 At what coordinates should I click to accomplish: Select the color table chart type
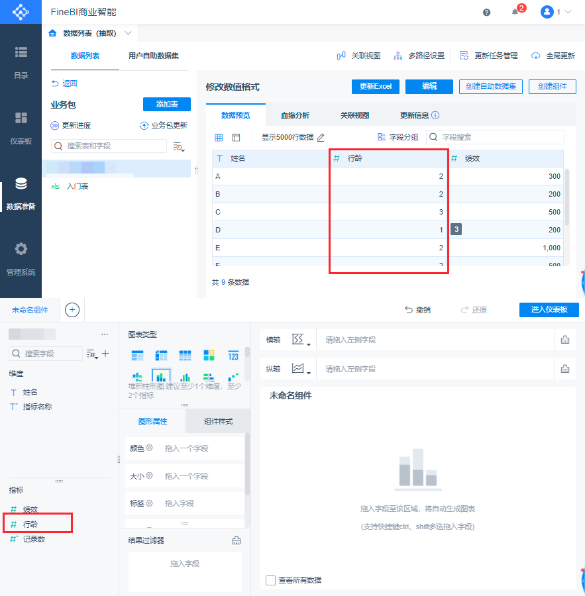click(x=209, y=356)
